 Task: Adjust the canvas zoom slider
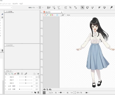61,92
